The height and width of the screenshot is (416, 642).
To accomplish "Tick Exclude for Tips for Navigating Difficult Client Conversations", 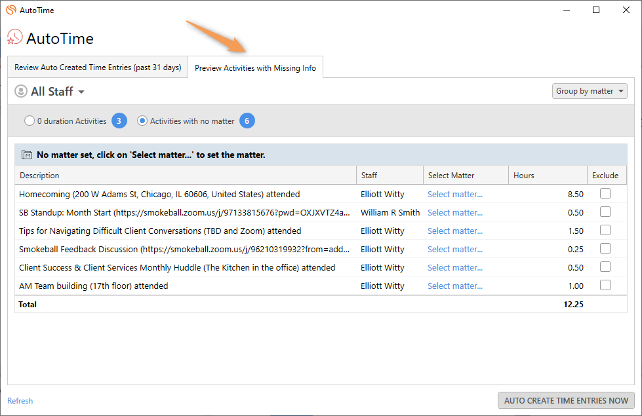I will click(605, 230).
